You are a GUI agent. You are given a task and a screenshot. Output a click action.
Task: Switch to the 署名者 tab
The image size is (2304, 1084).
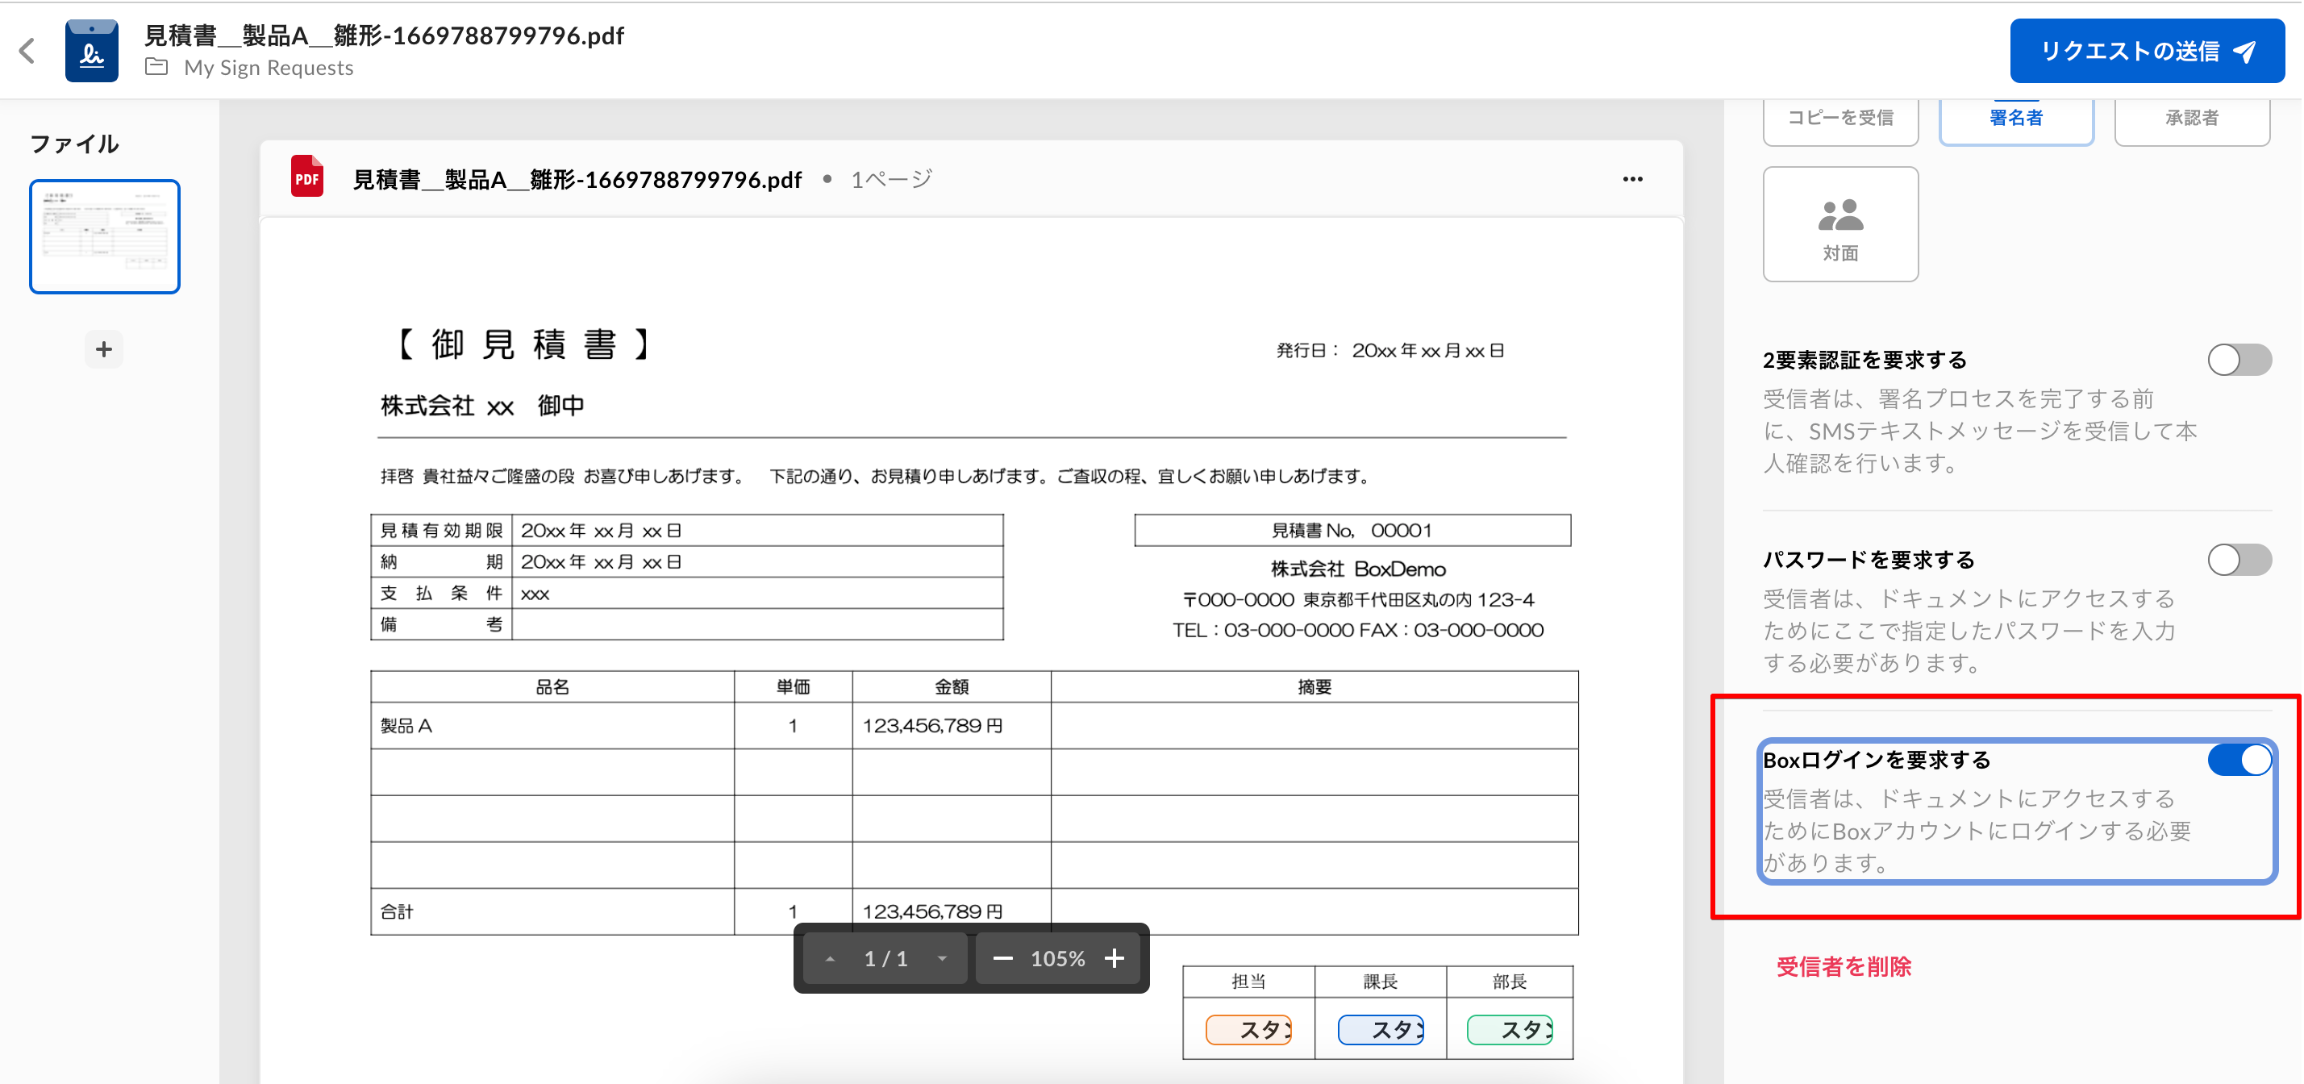(x=2015, y=116)
